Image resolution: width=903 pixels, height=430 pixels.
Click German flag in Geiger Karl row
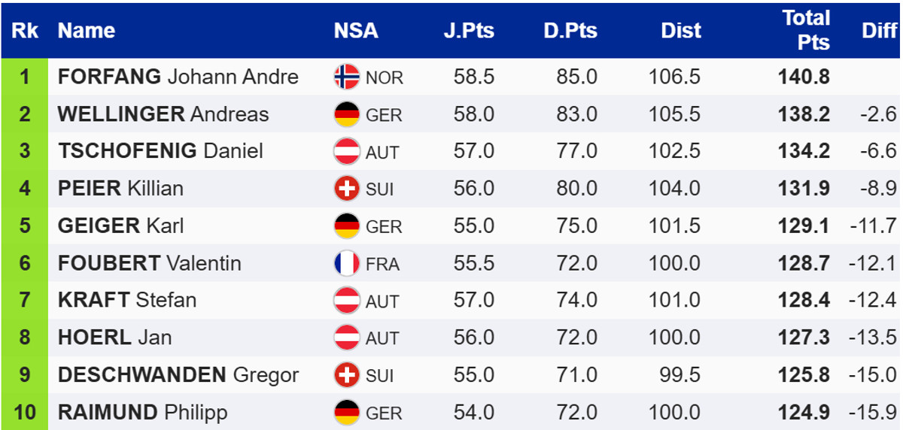click(346, 226)
